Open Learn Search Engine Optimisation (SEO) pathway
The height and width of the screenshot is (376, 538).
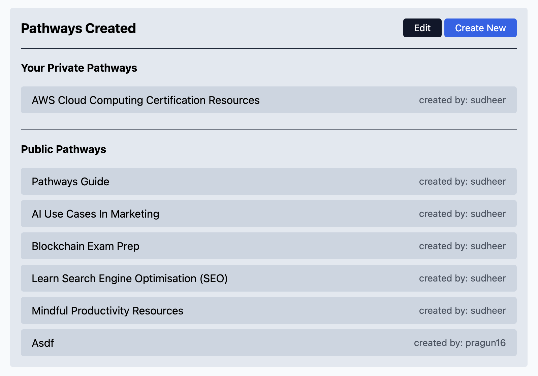point(130,278)
